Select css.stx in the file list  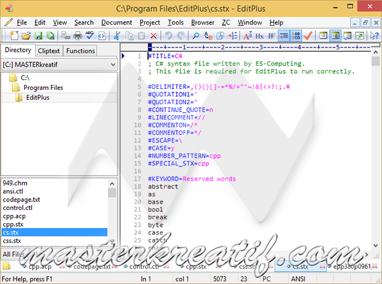point(12,241)
